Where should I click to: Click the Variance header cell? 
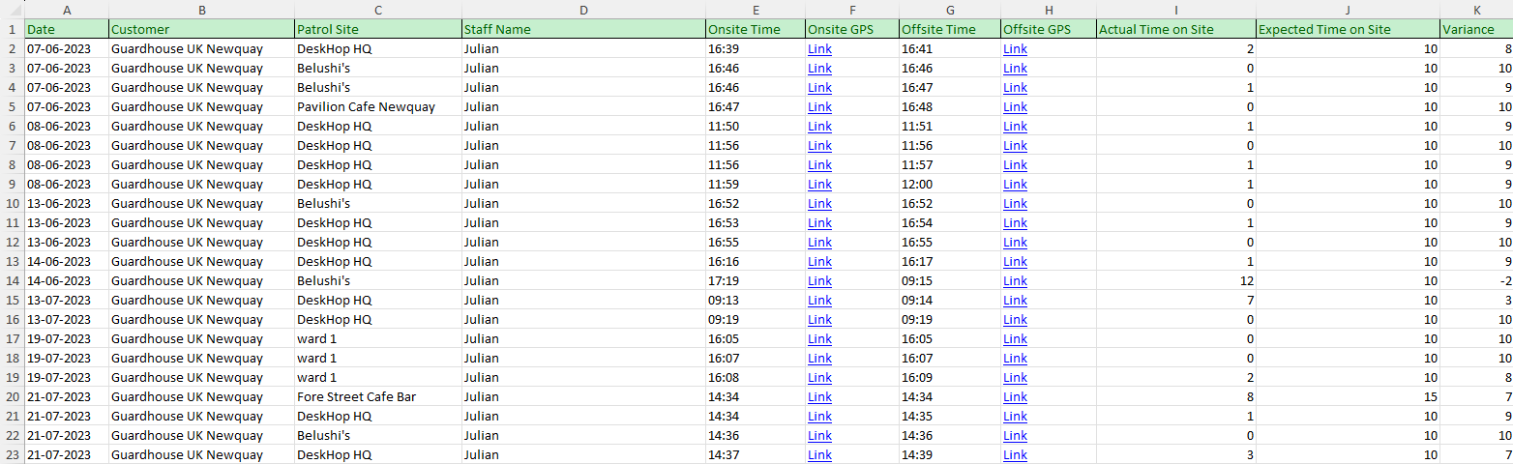coord(1476,29)
